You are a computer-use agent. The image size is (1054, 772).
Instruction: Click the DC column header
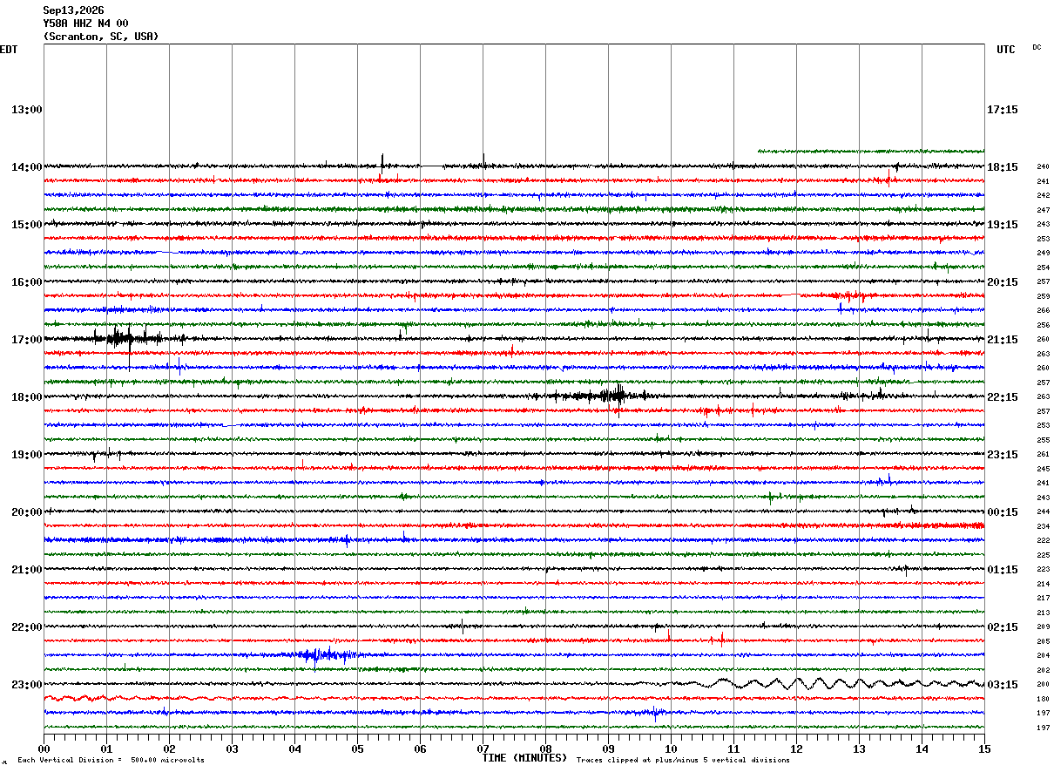tap(1037, 47)
